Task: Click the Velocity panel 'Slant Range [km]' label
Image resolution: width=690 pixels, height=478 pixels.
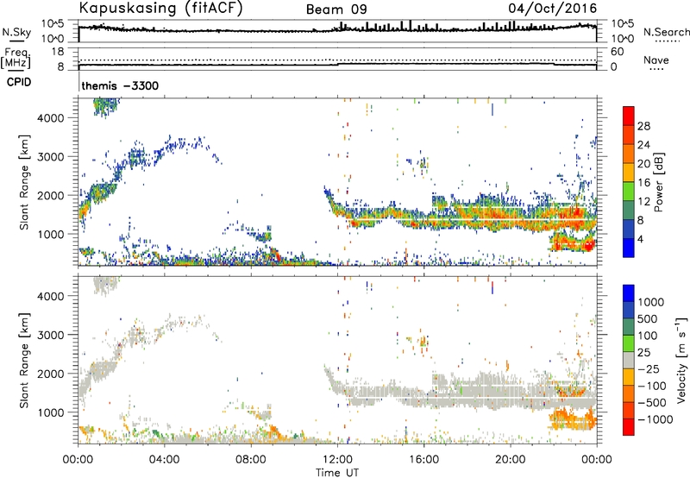Action: pos(24,360)
